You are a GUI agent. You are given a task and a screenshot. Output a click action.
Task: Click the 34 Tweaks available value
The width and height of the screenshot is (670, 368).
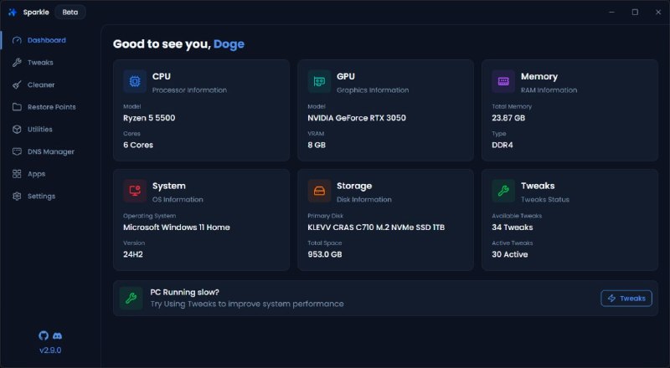click(x=513, y=227)
